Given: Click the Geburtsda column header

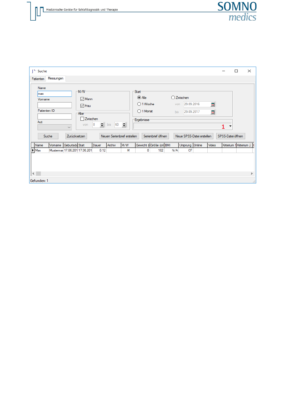Looking at the screenshot, I should pyautogui.click(x=70, y=145).
